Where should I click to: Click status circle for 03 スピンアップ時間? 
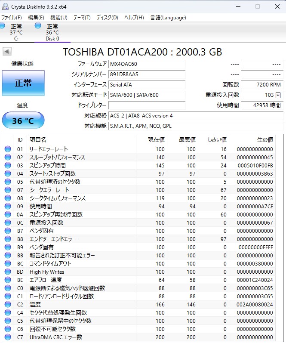8,165
